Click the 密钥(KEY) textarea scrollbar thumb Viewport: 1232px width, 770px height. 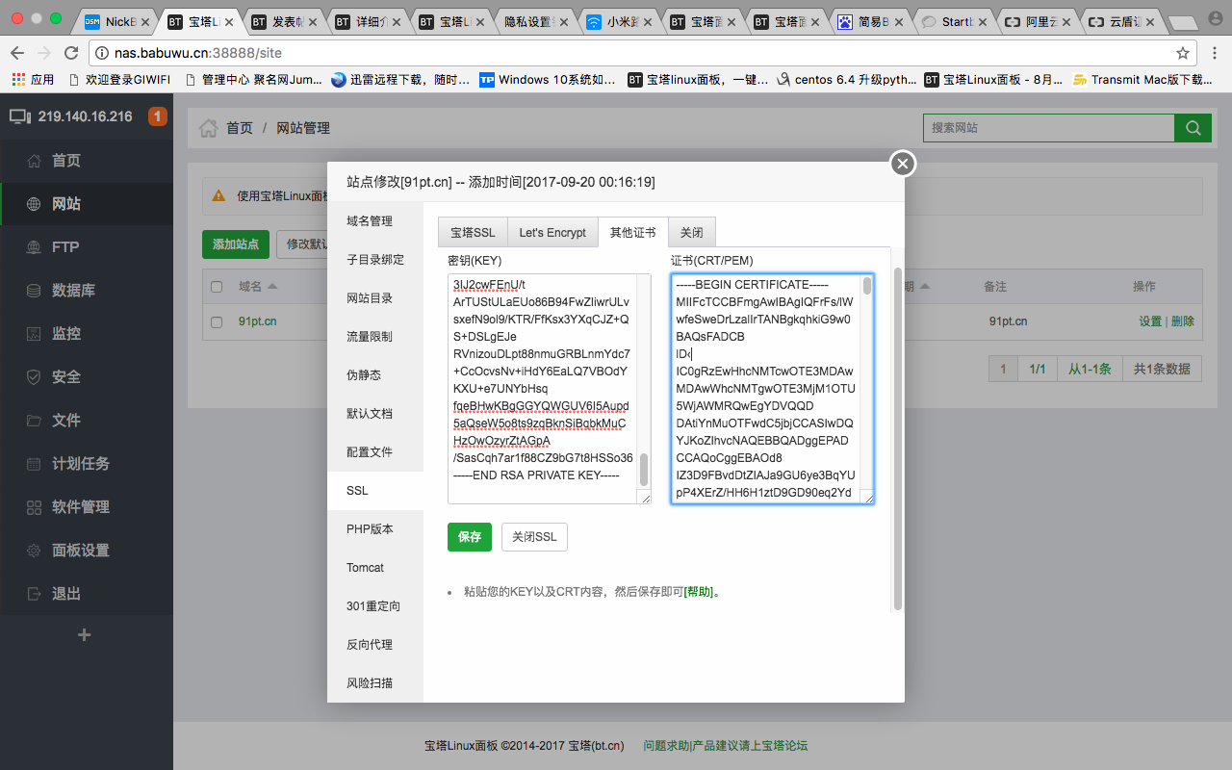[644, 469]
